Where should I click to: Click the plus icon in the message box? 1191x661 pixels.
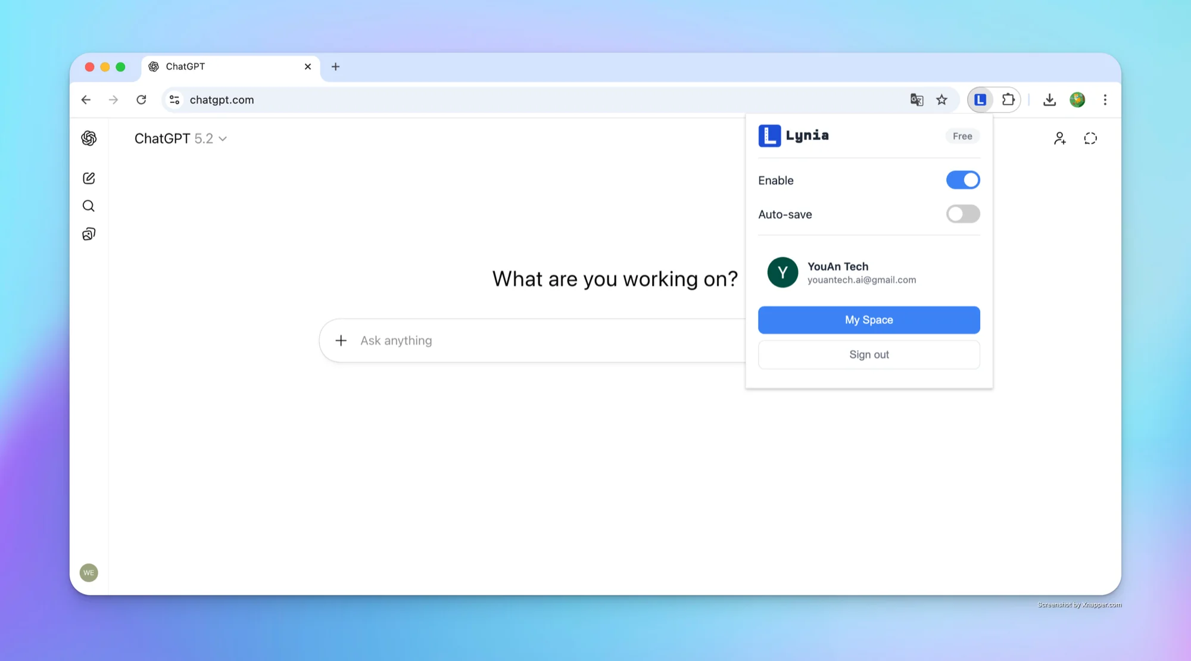point(341,340)
